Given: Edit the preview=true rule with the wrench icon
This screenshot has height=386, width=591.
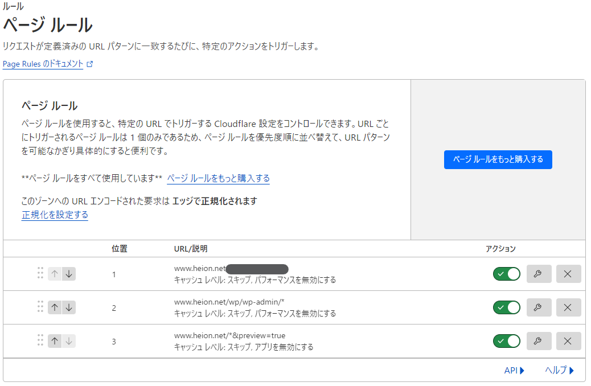Looking at the screenshot, I should point(539,341).
